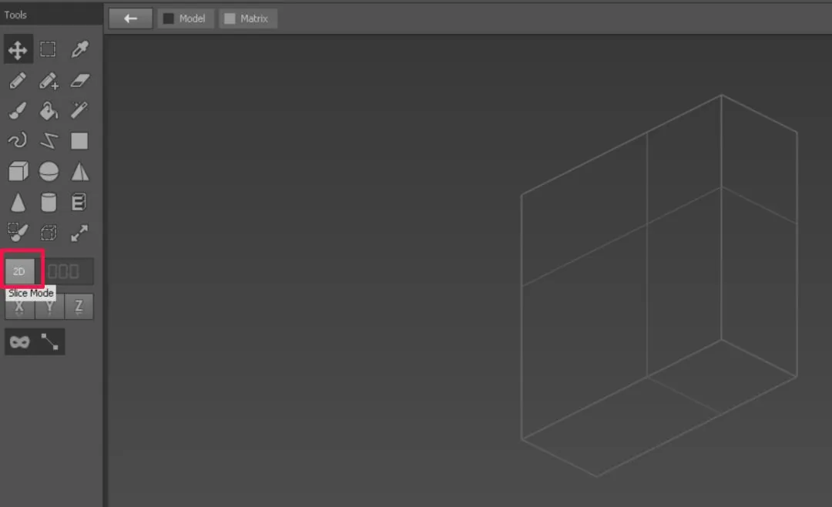Toggle the Y axis button
The width and height of the screenshot is (832, 507).
click(x=49, y=307)
